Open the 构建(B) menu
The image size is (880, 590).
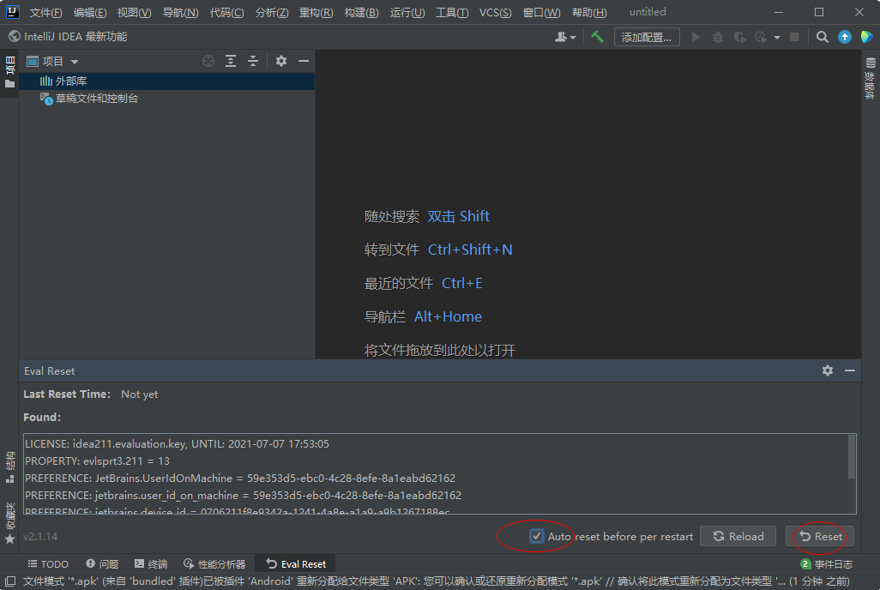361,12
